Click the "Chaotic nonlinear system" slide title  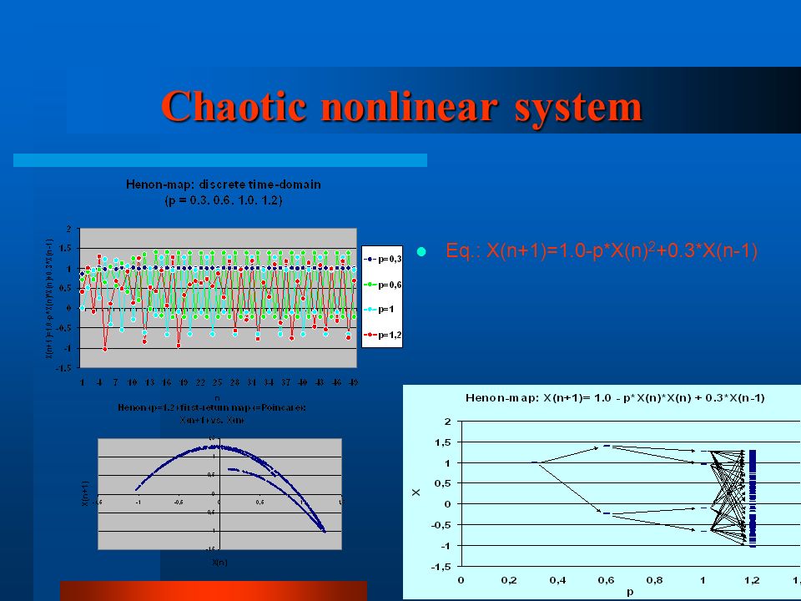click(x=401, y=107)
